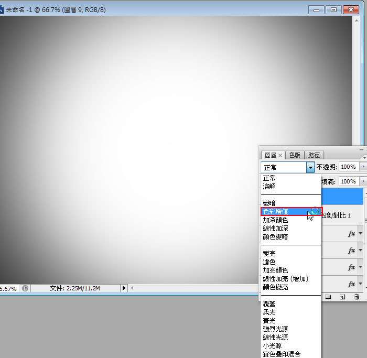
Task: Click the fx icon on the first effects layer
Action: [x=352, y=234]
